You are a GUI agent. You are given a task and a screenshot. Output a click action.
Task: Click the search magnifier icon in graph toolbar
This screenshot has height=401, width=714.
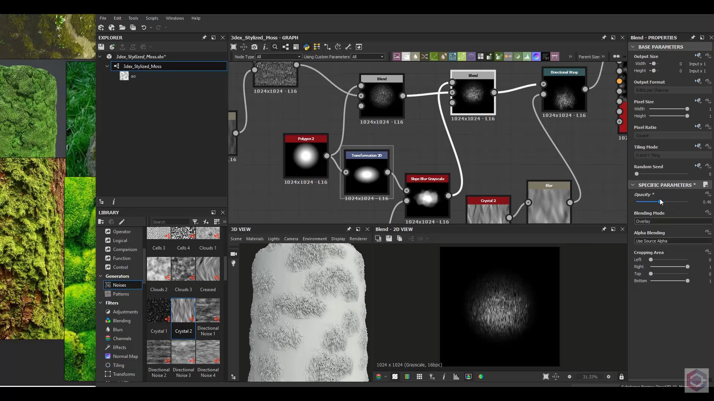[275, 47]
